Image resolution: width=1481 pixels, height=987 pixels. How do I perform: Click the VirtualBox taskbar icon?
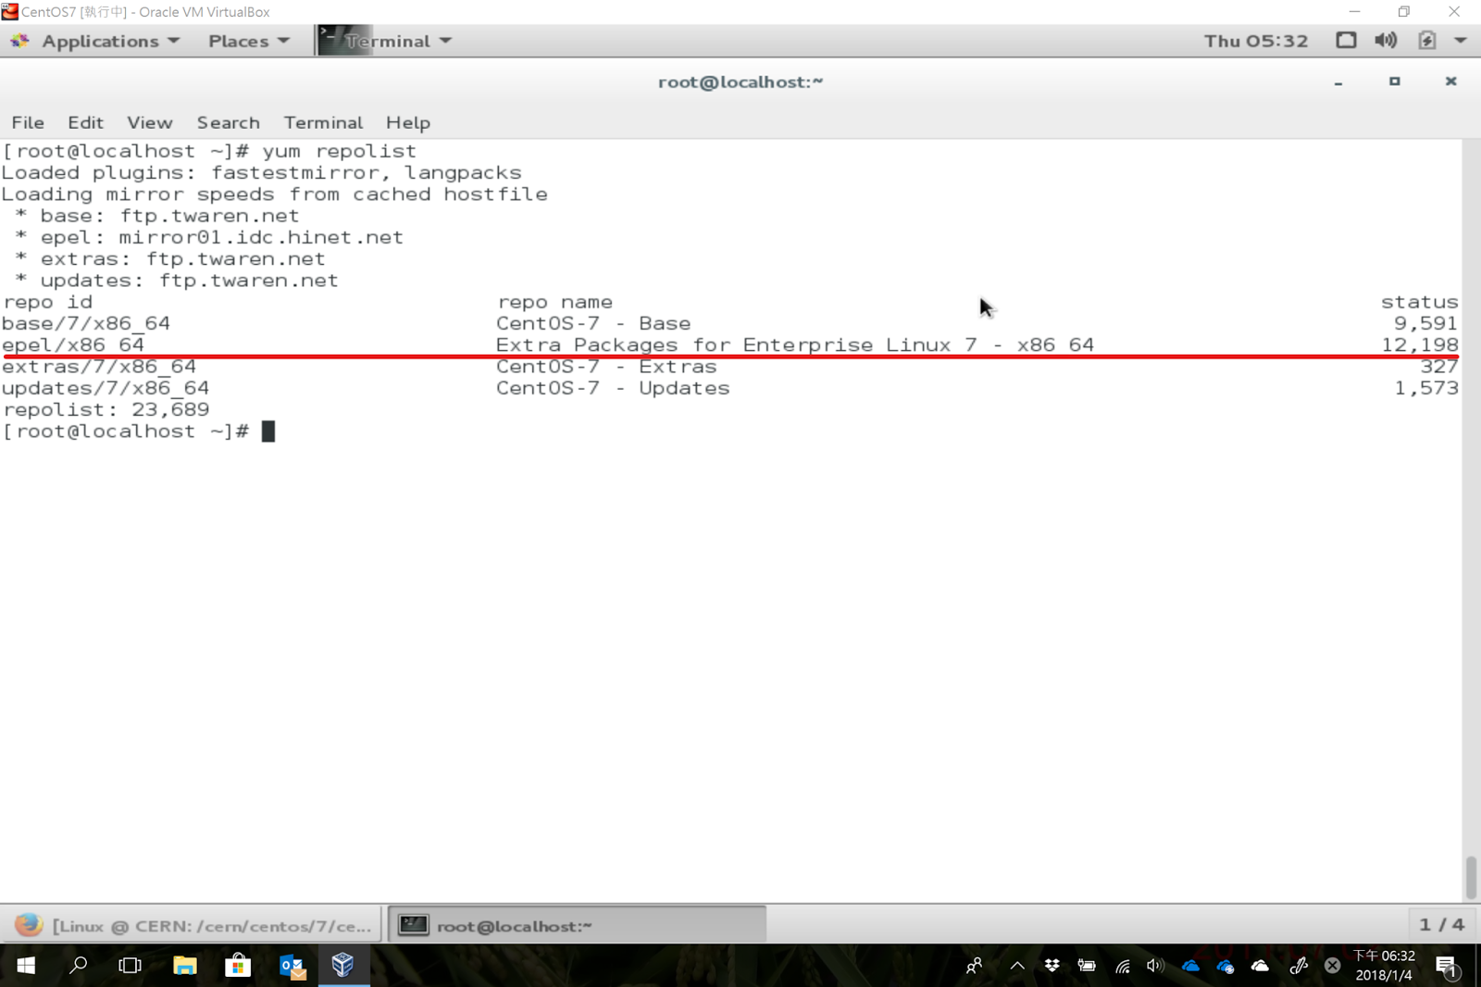343,966
